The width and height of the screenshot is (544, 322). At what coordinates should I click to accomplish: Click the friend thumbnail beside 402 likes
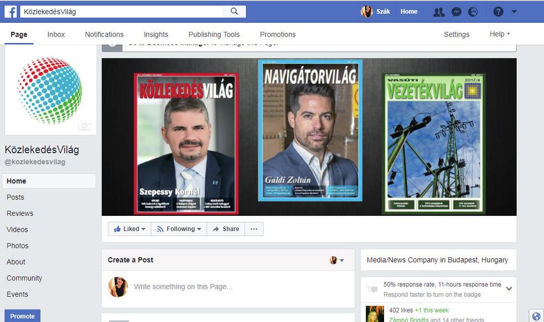point(375,314)
